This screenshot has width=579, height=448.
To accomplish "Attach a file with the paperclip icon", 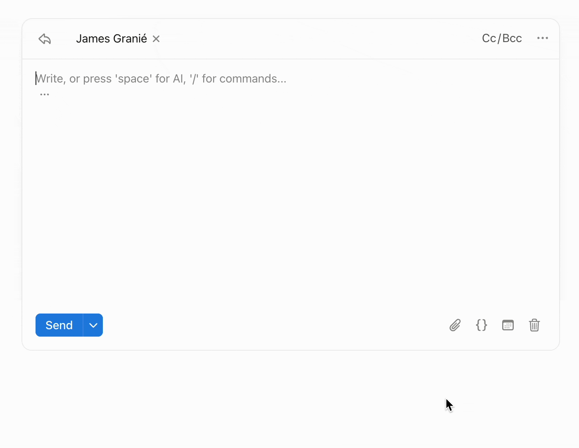I will 455,325.
